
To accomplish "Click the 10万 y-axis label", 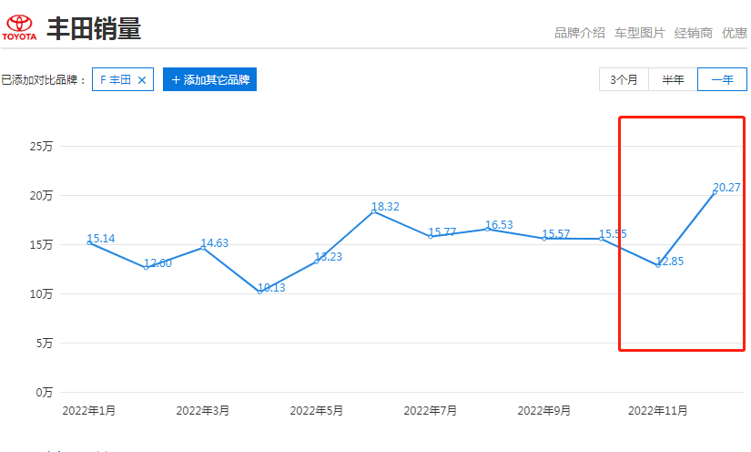I will [x=41, y=293].
